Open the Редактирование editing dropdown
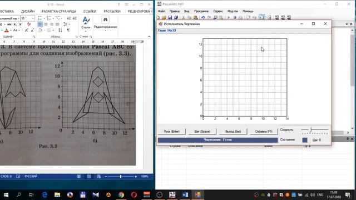 click(x=105, y=23)
